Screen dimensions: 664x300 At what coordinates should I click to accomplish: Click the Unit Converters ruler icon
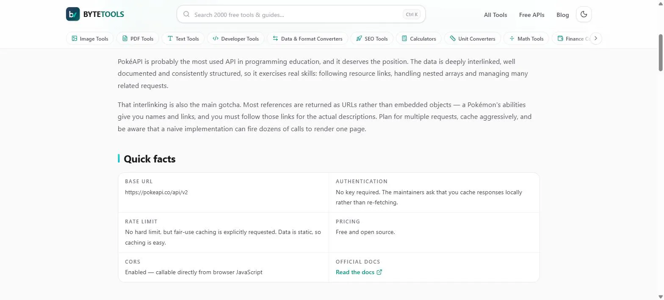coord(453,39)
